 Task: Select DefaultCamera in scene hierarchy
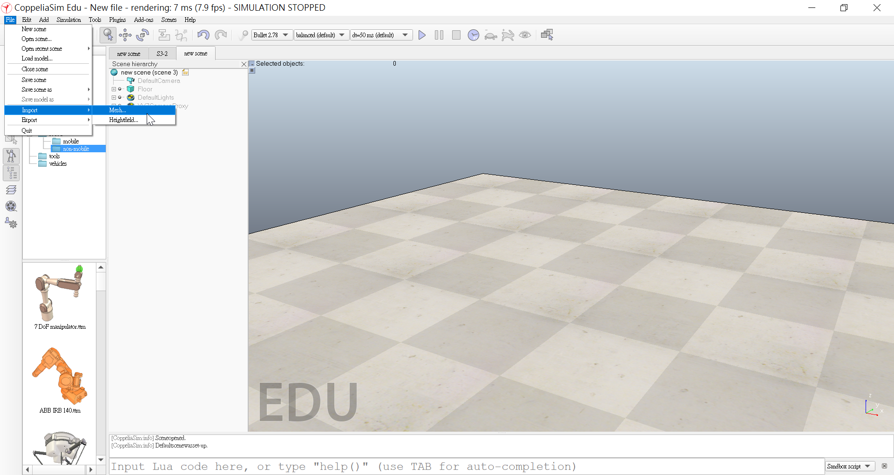tap(159, 81)
